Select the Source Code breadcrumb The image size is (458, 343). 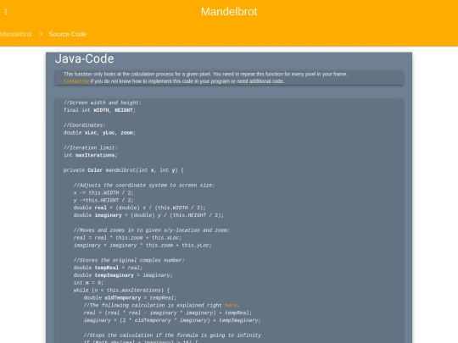[68, 34]
